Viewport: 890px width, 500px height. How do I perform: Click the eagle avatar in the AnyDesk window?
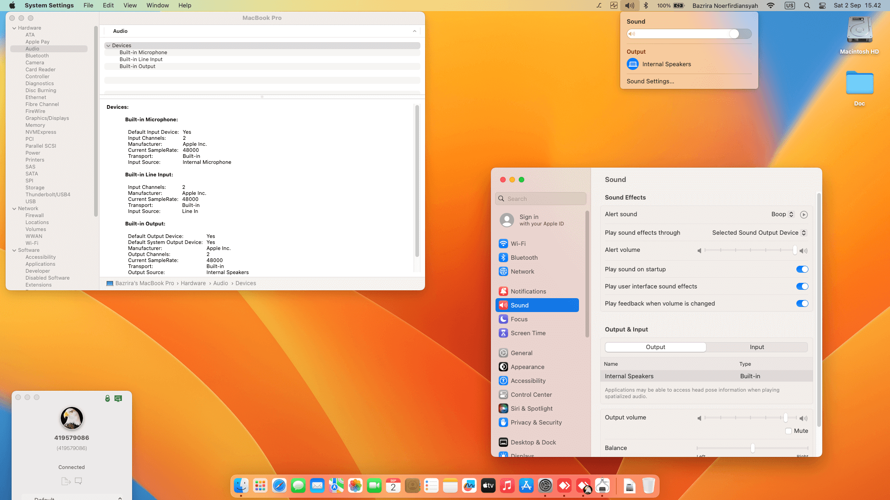tap(72, 418)
